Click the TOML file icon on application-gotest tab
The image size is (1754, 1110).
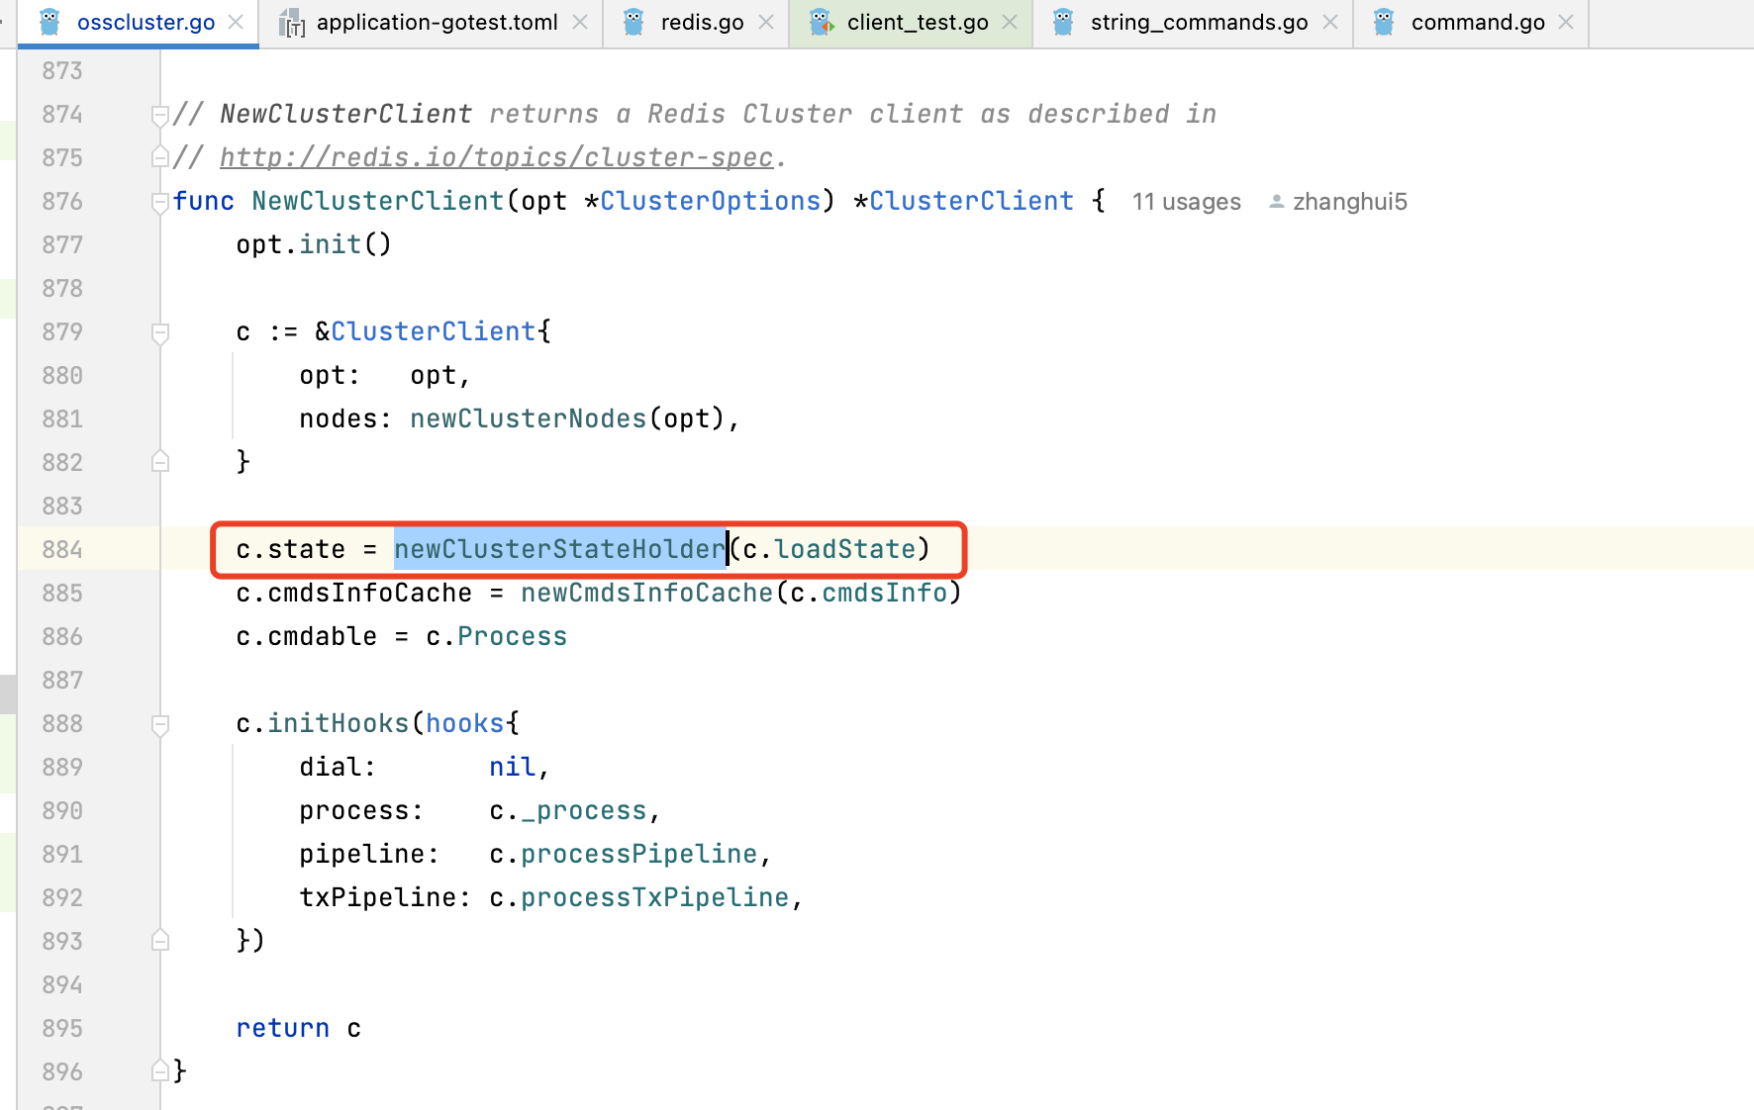click(x=291, y=23)
